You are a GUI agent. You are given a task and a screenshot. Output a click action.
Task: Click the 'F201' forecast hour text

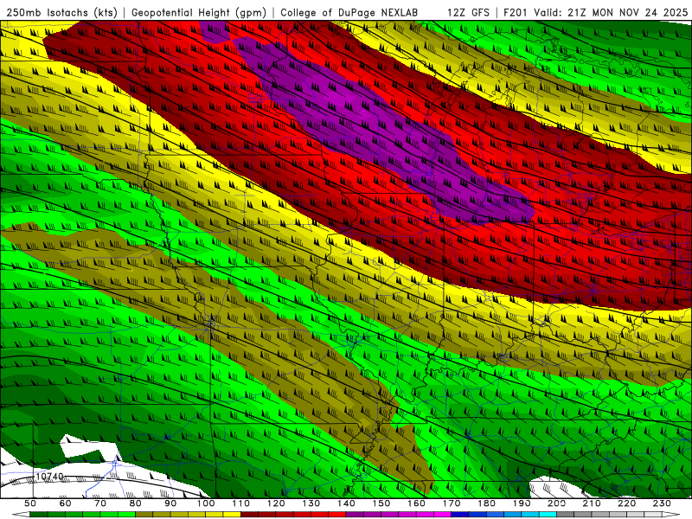[x=516, y=13]
